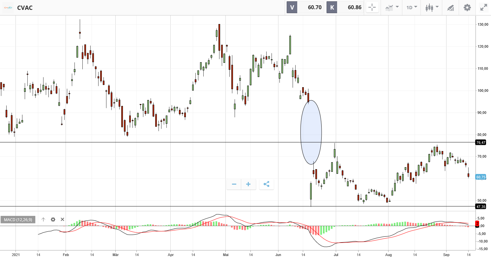491x259 pixels.
Task: Click the Mär date axis label
Action: pyautogui.click(x=116, y=255)
